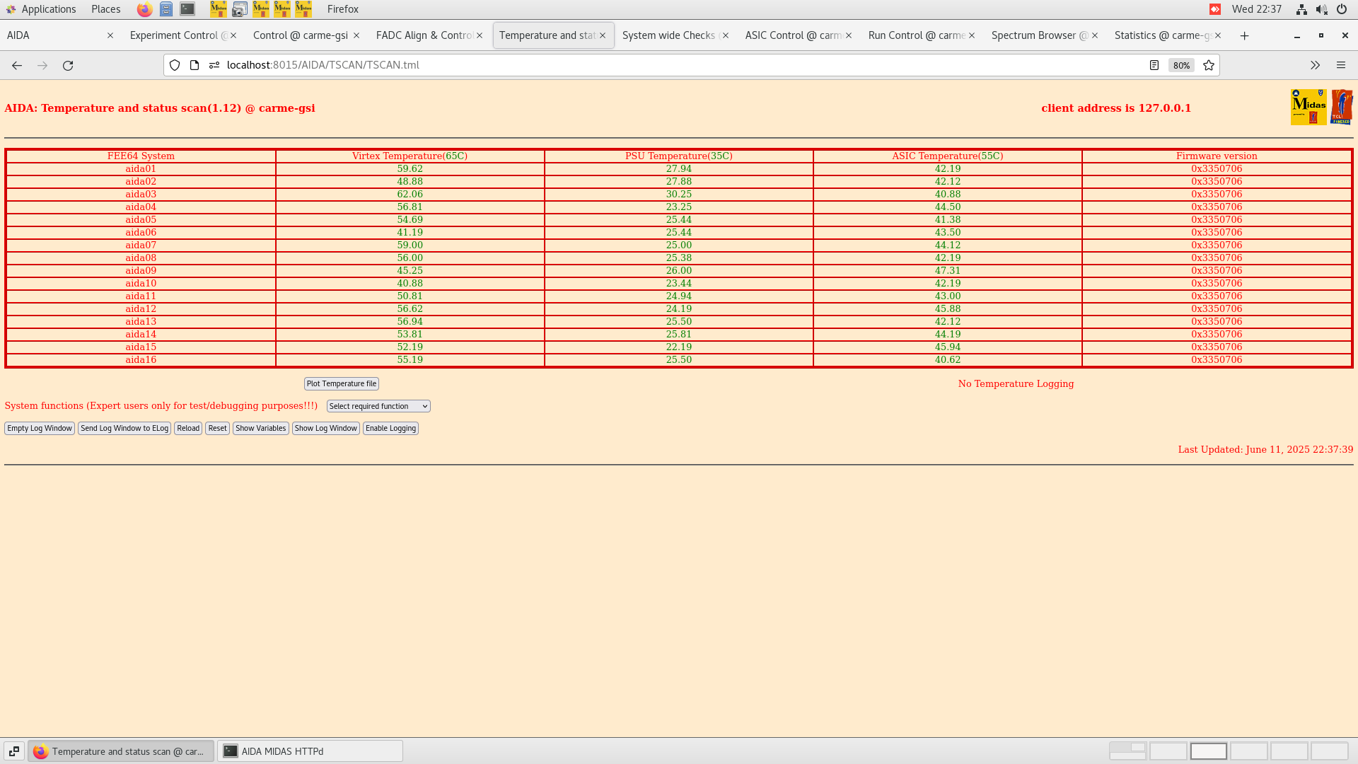Click the 80% zoom level indicator
The height and width of the screenshot is (764, 1358).
pos(1181,65)
